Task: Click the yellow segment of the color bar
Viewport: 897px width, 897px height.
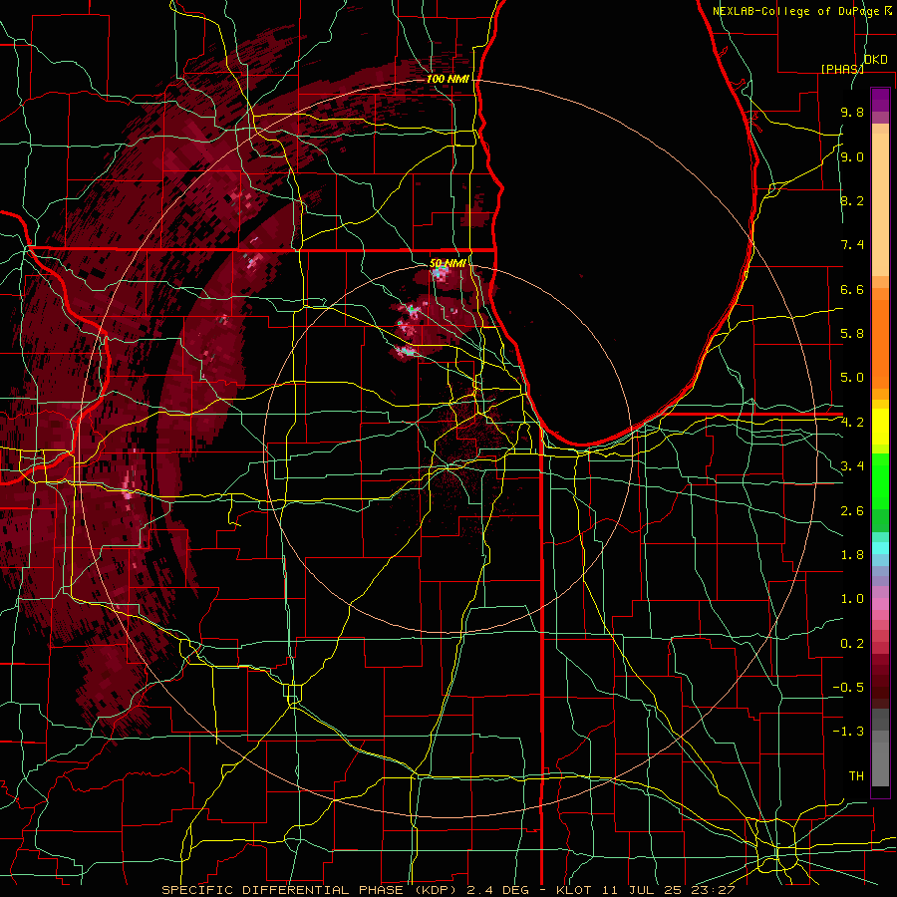Action: (880, 427)
